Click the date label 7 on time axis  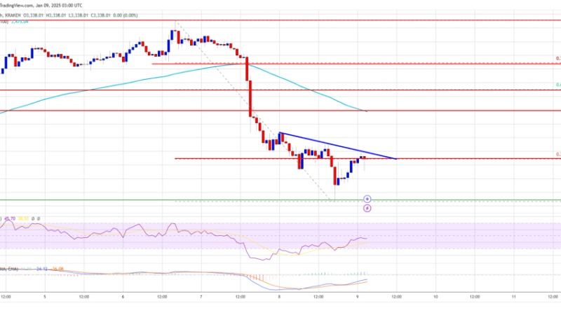point(201,297)
